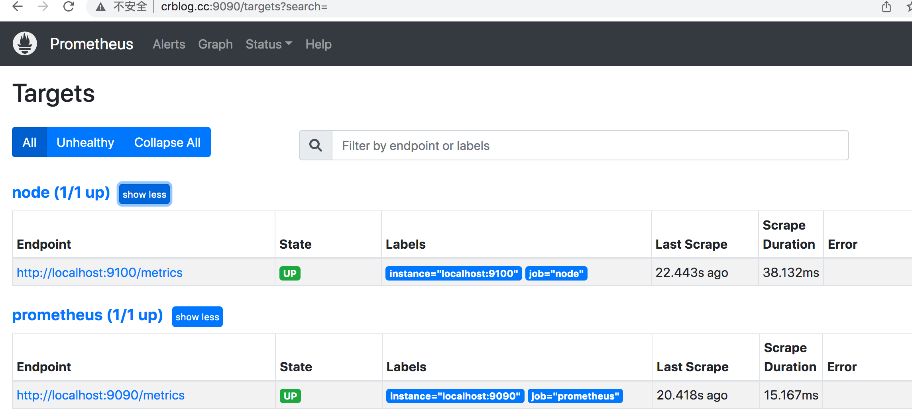Click the 20.418s ago last scrape value
Screen dimensions: 912x417
(x=692, y=395)
